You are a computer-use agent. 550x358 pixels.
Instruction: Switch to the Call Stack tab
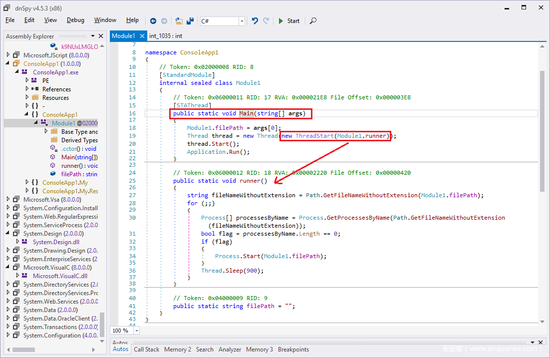(x=146, y=350)
